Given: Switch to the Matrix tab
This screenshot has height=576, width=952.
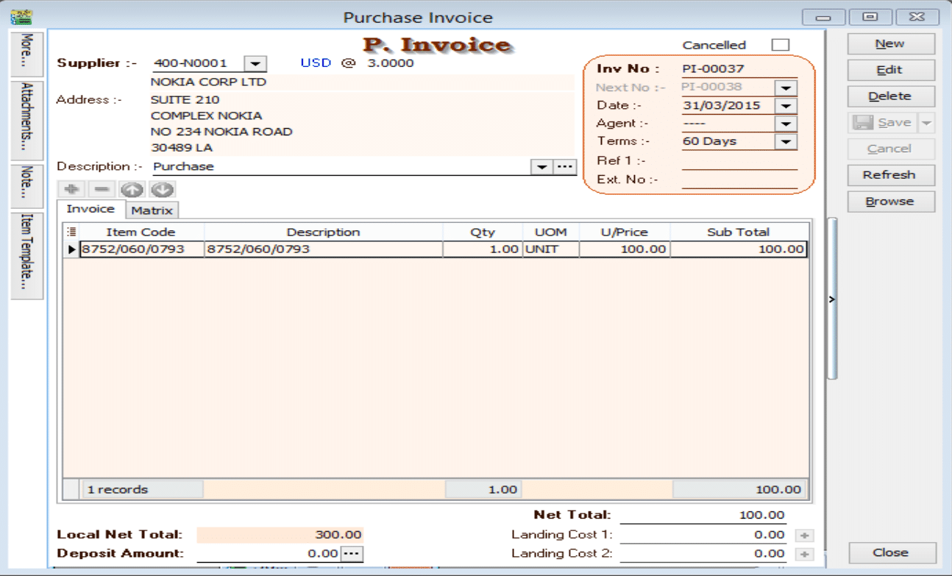Looking at the screenshot, I should [x=152, y=210].
